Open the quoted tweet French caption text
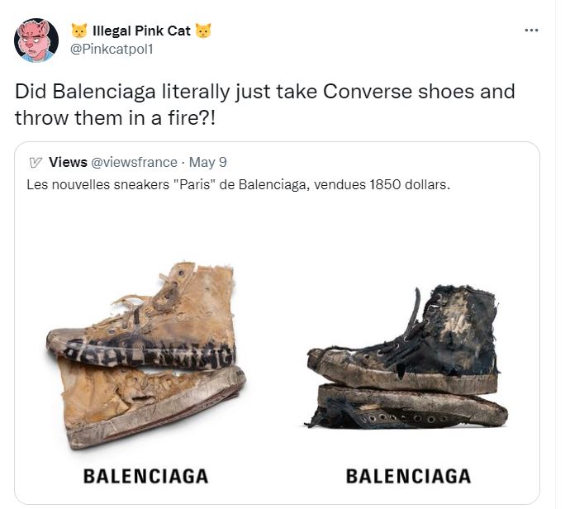Viewport: 570px width, 509px height. pos(239,185)
